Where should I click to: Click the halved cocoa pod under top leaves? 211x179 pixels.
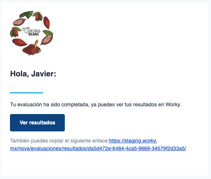(x=19, y=22)
